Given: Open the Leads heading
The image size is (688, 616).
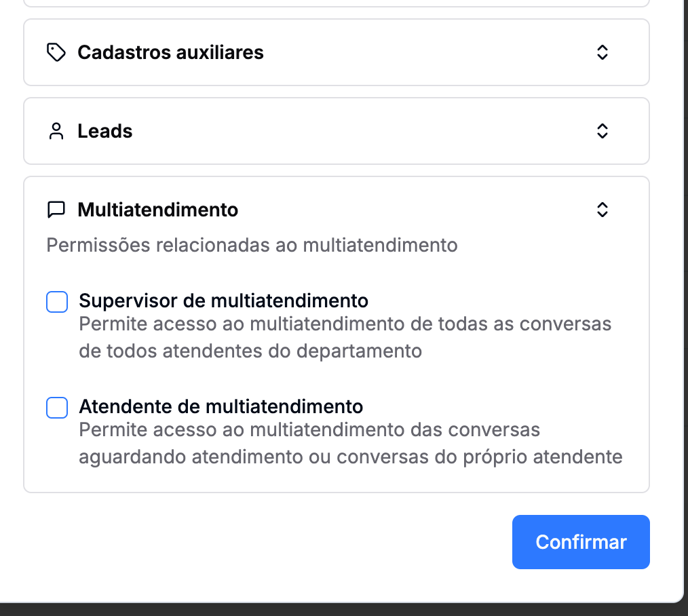Looking at the screenshot, I should click(x=105, y=131).
